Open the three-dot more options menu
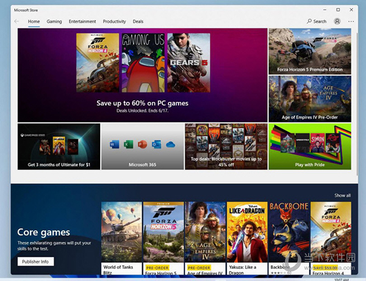 [351, 21]
